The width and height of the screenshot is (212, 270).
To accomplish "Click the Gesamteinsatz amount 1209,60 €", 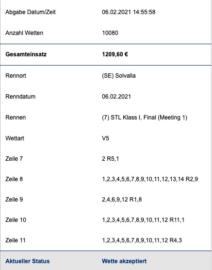I will point(115,54).
